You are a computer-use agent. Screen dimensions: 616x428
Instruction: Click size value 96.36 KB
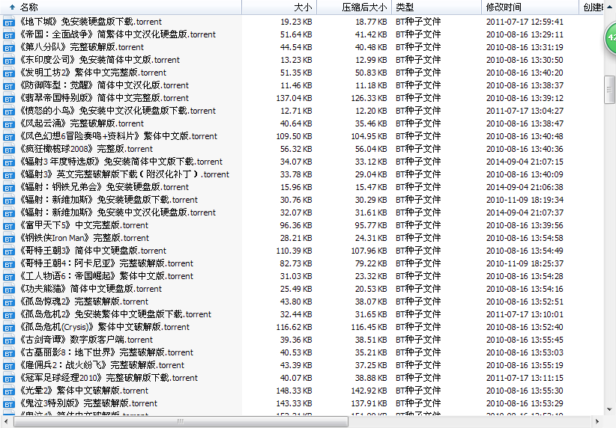pos(296,225)
